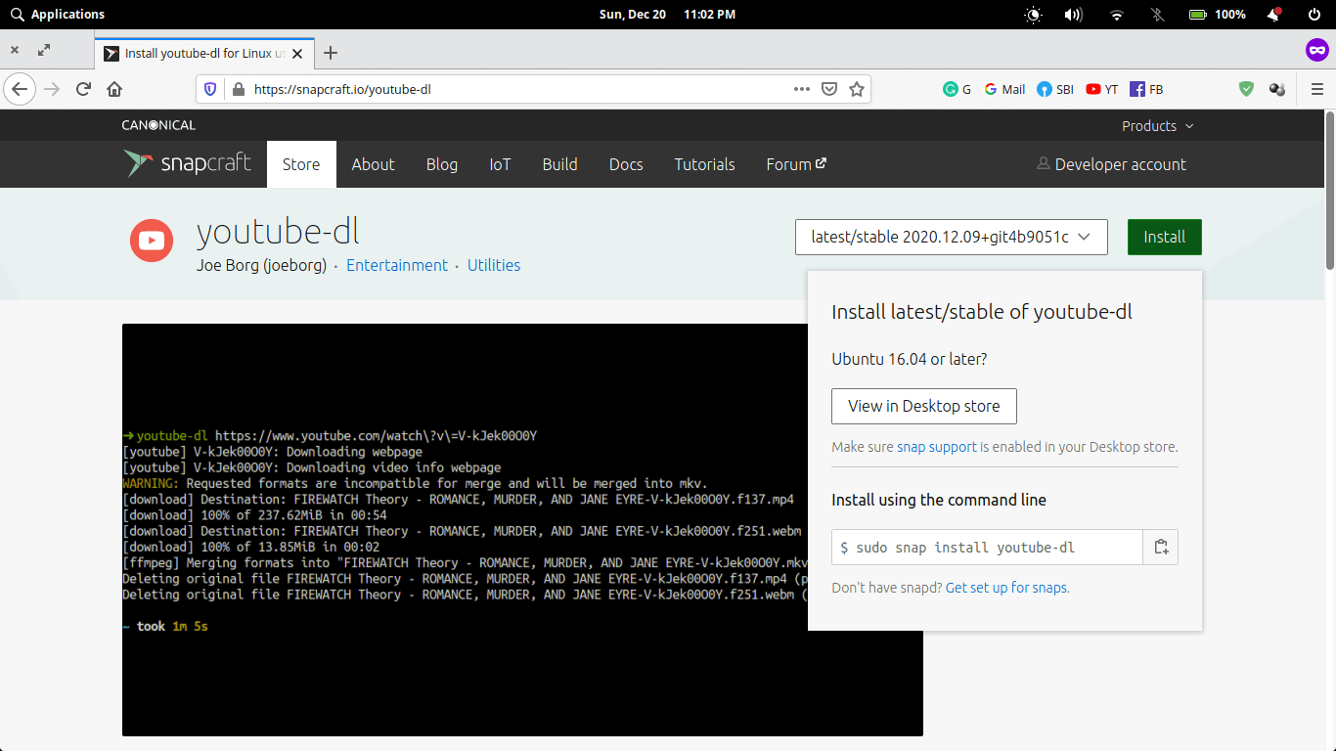Open the Wi-Fi network indicator
This screenshot has width=1336, height=751.
click(x=1117, y=15)
